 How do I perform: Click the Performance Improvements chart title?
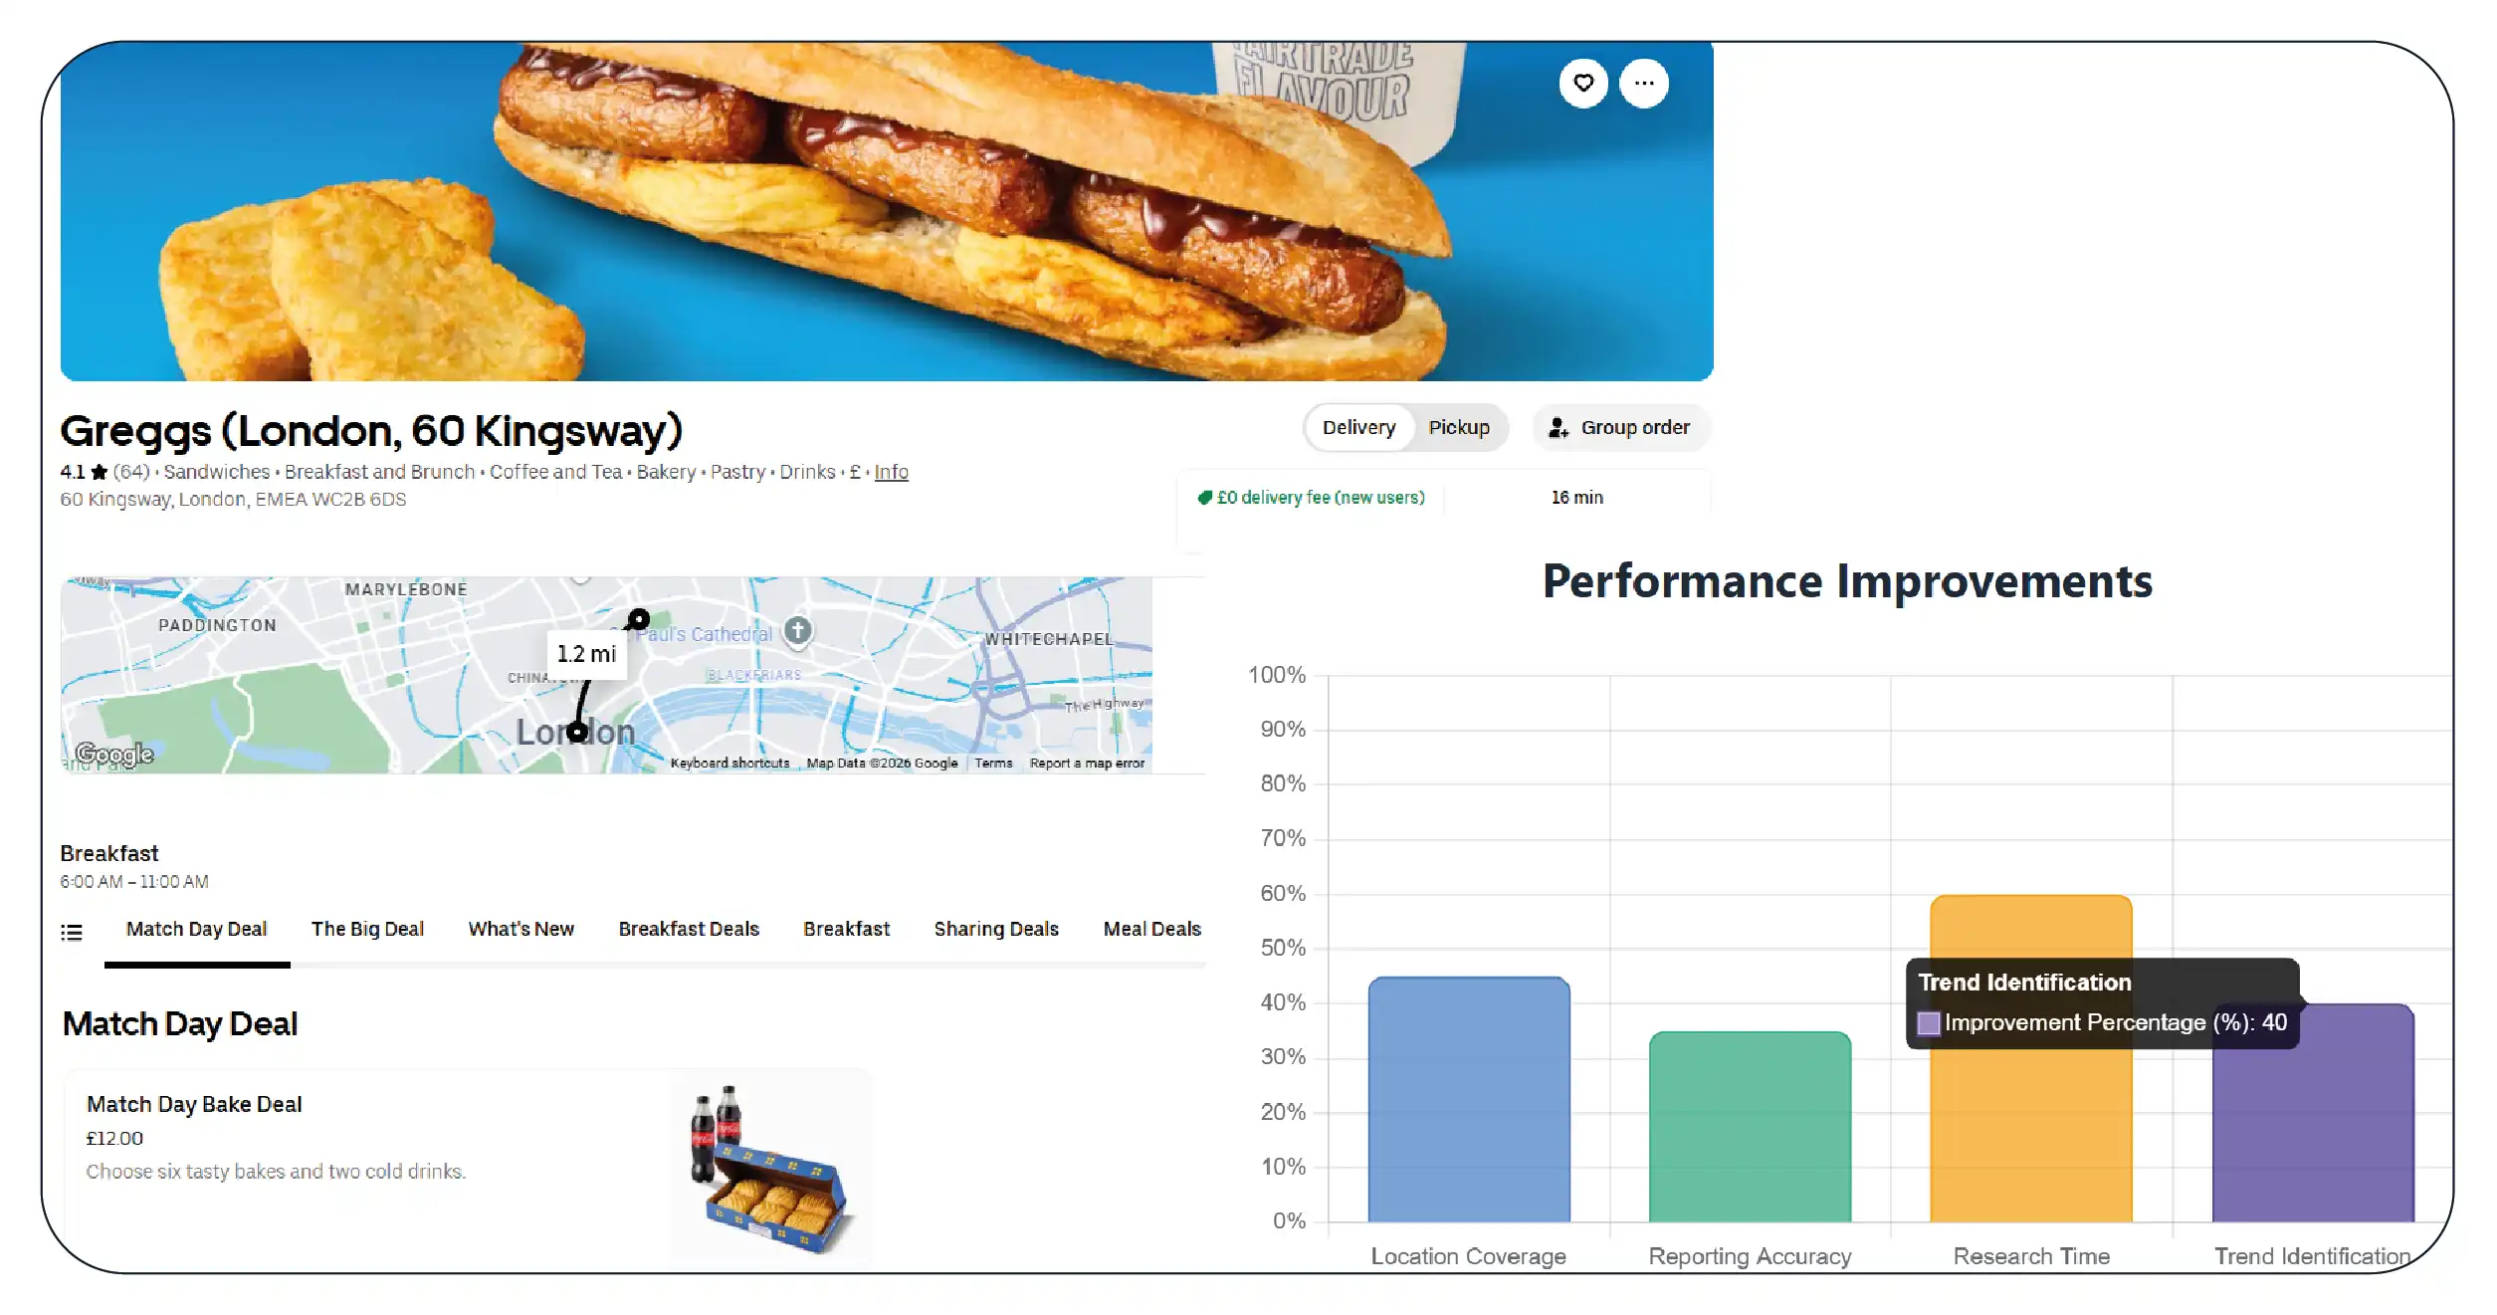1847,581
